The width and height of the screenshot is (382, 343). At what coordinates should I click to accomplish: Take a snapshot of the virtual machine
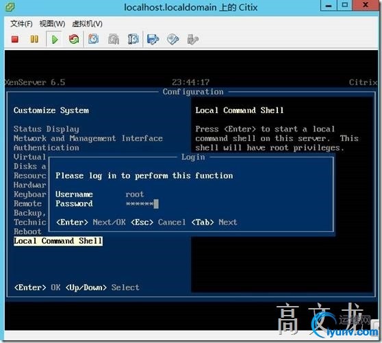(x=94, y=39)
